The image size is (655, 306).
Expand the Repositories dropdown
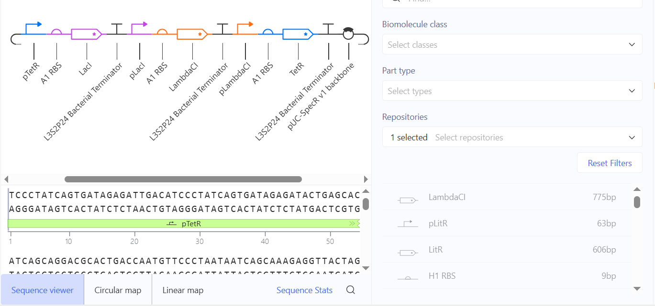tap(512, 137)
